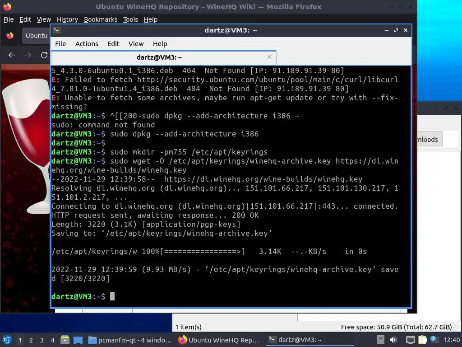Image resolution: width=462 pixels, height=347 pixels.
Task: Click 'Length: 3220 (3.1K)' terminal line
Action: click(146, 224)
